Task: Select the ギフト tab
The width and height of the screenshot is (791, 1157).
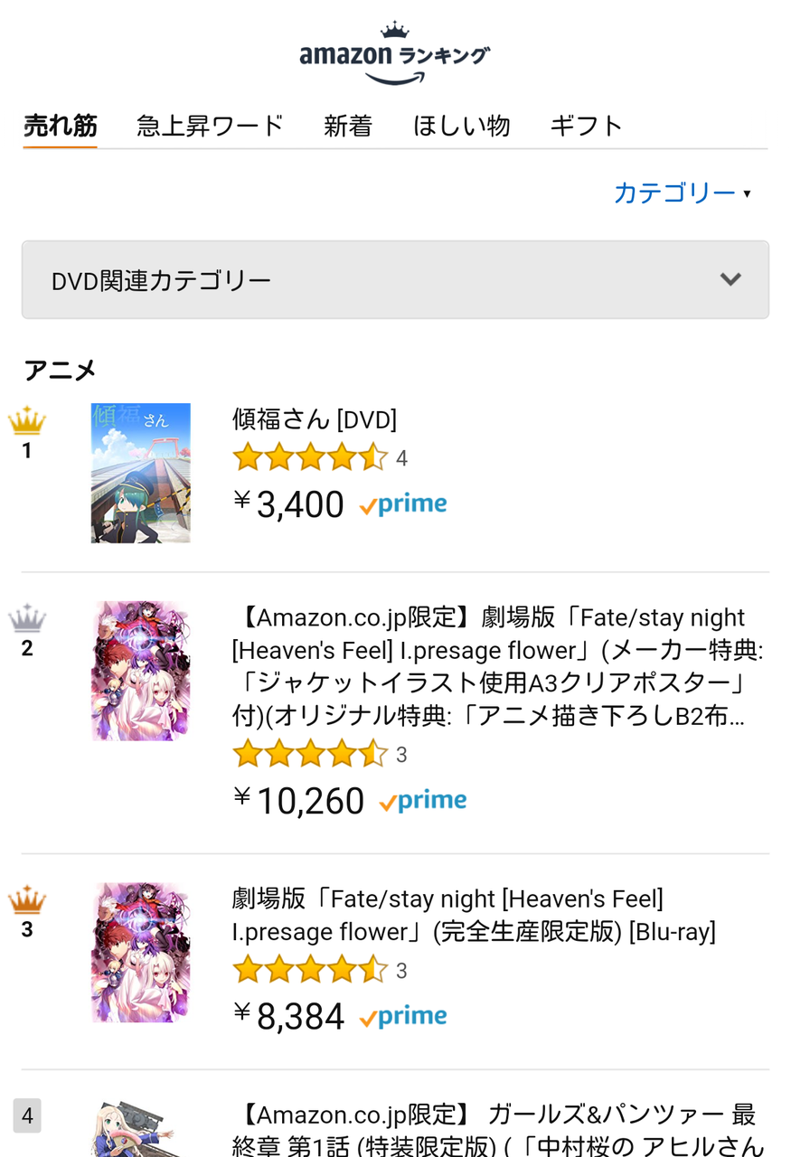Action: point(586,126)
